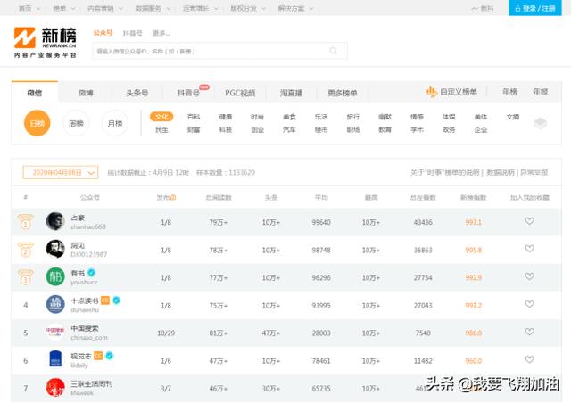Select the 汽车 category

[x=289, y=130]
